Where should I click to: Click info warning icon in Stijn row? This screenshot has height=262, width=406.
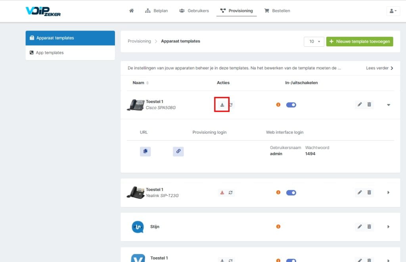tap(278, 227)
